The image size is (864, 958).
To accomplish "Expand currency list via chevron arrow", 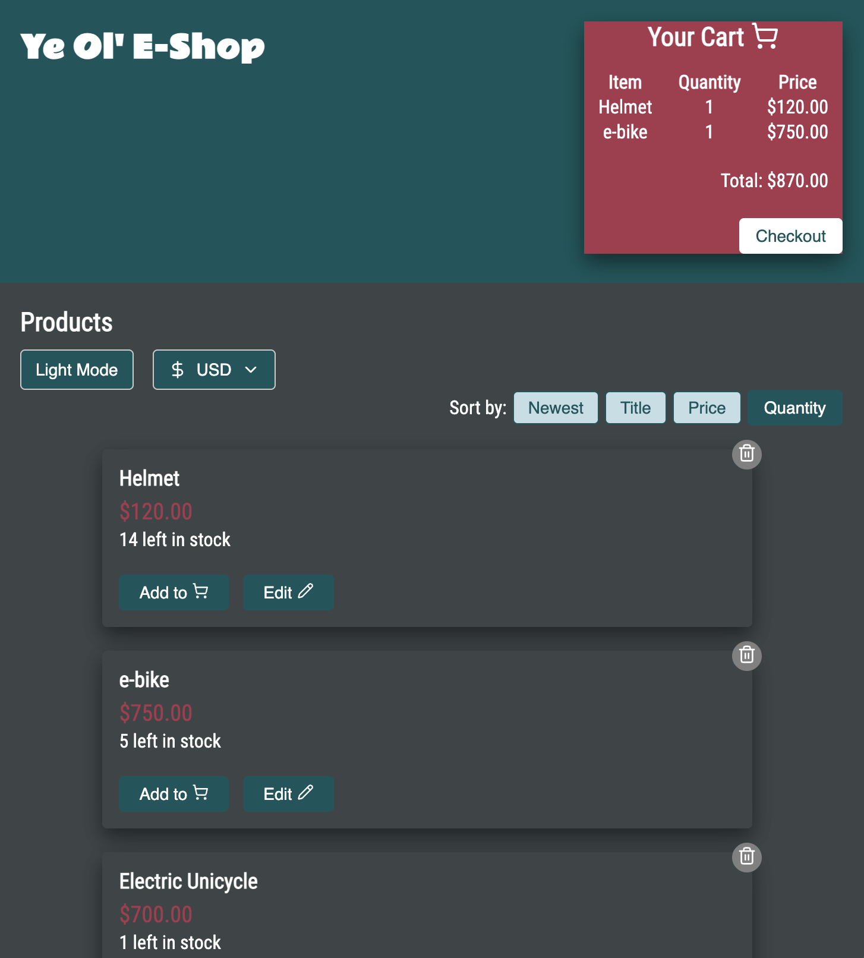I will click(251, 370).
